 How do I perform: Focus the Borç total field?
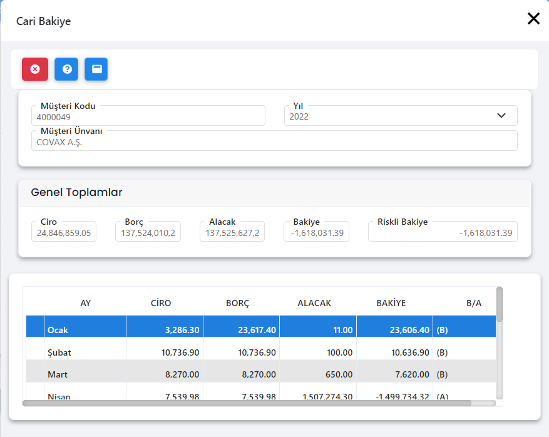(148, 233)
